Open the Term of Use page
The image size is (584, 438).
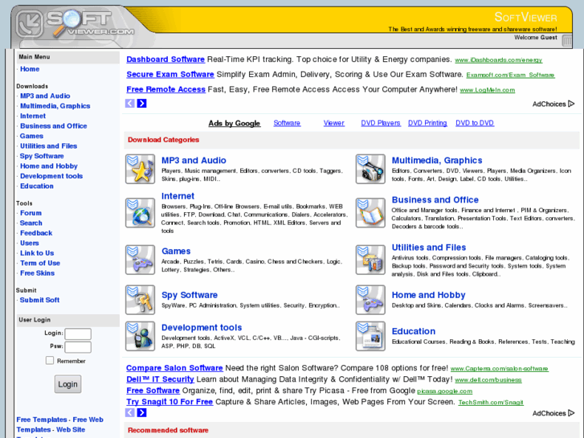40,264
